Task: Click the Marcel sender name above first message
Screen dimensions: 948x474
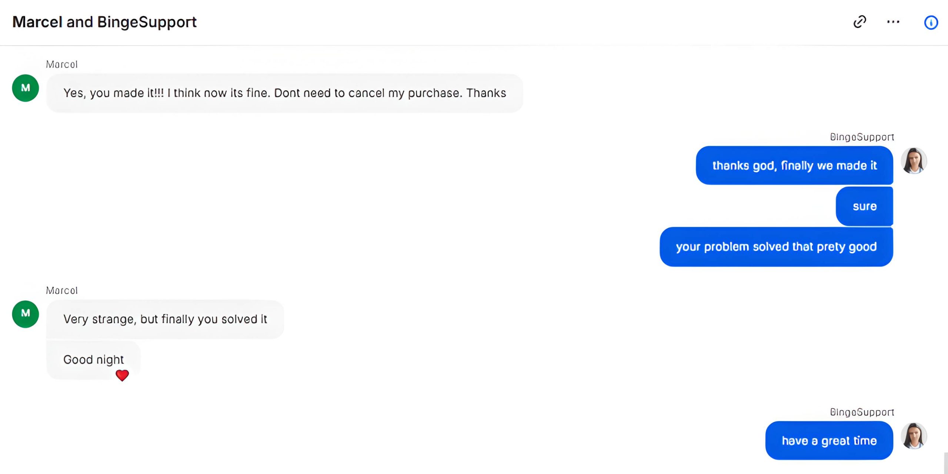Action: pyautogui.click(x=62, y=64)
